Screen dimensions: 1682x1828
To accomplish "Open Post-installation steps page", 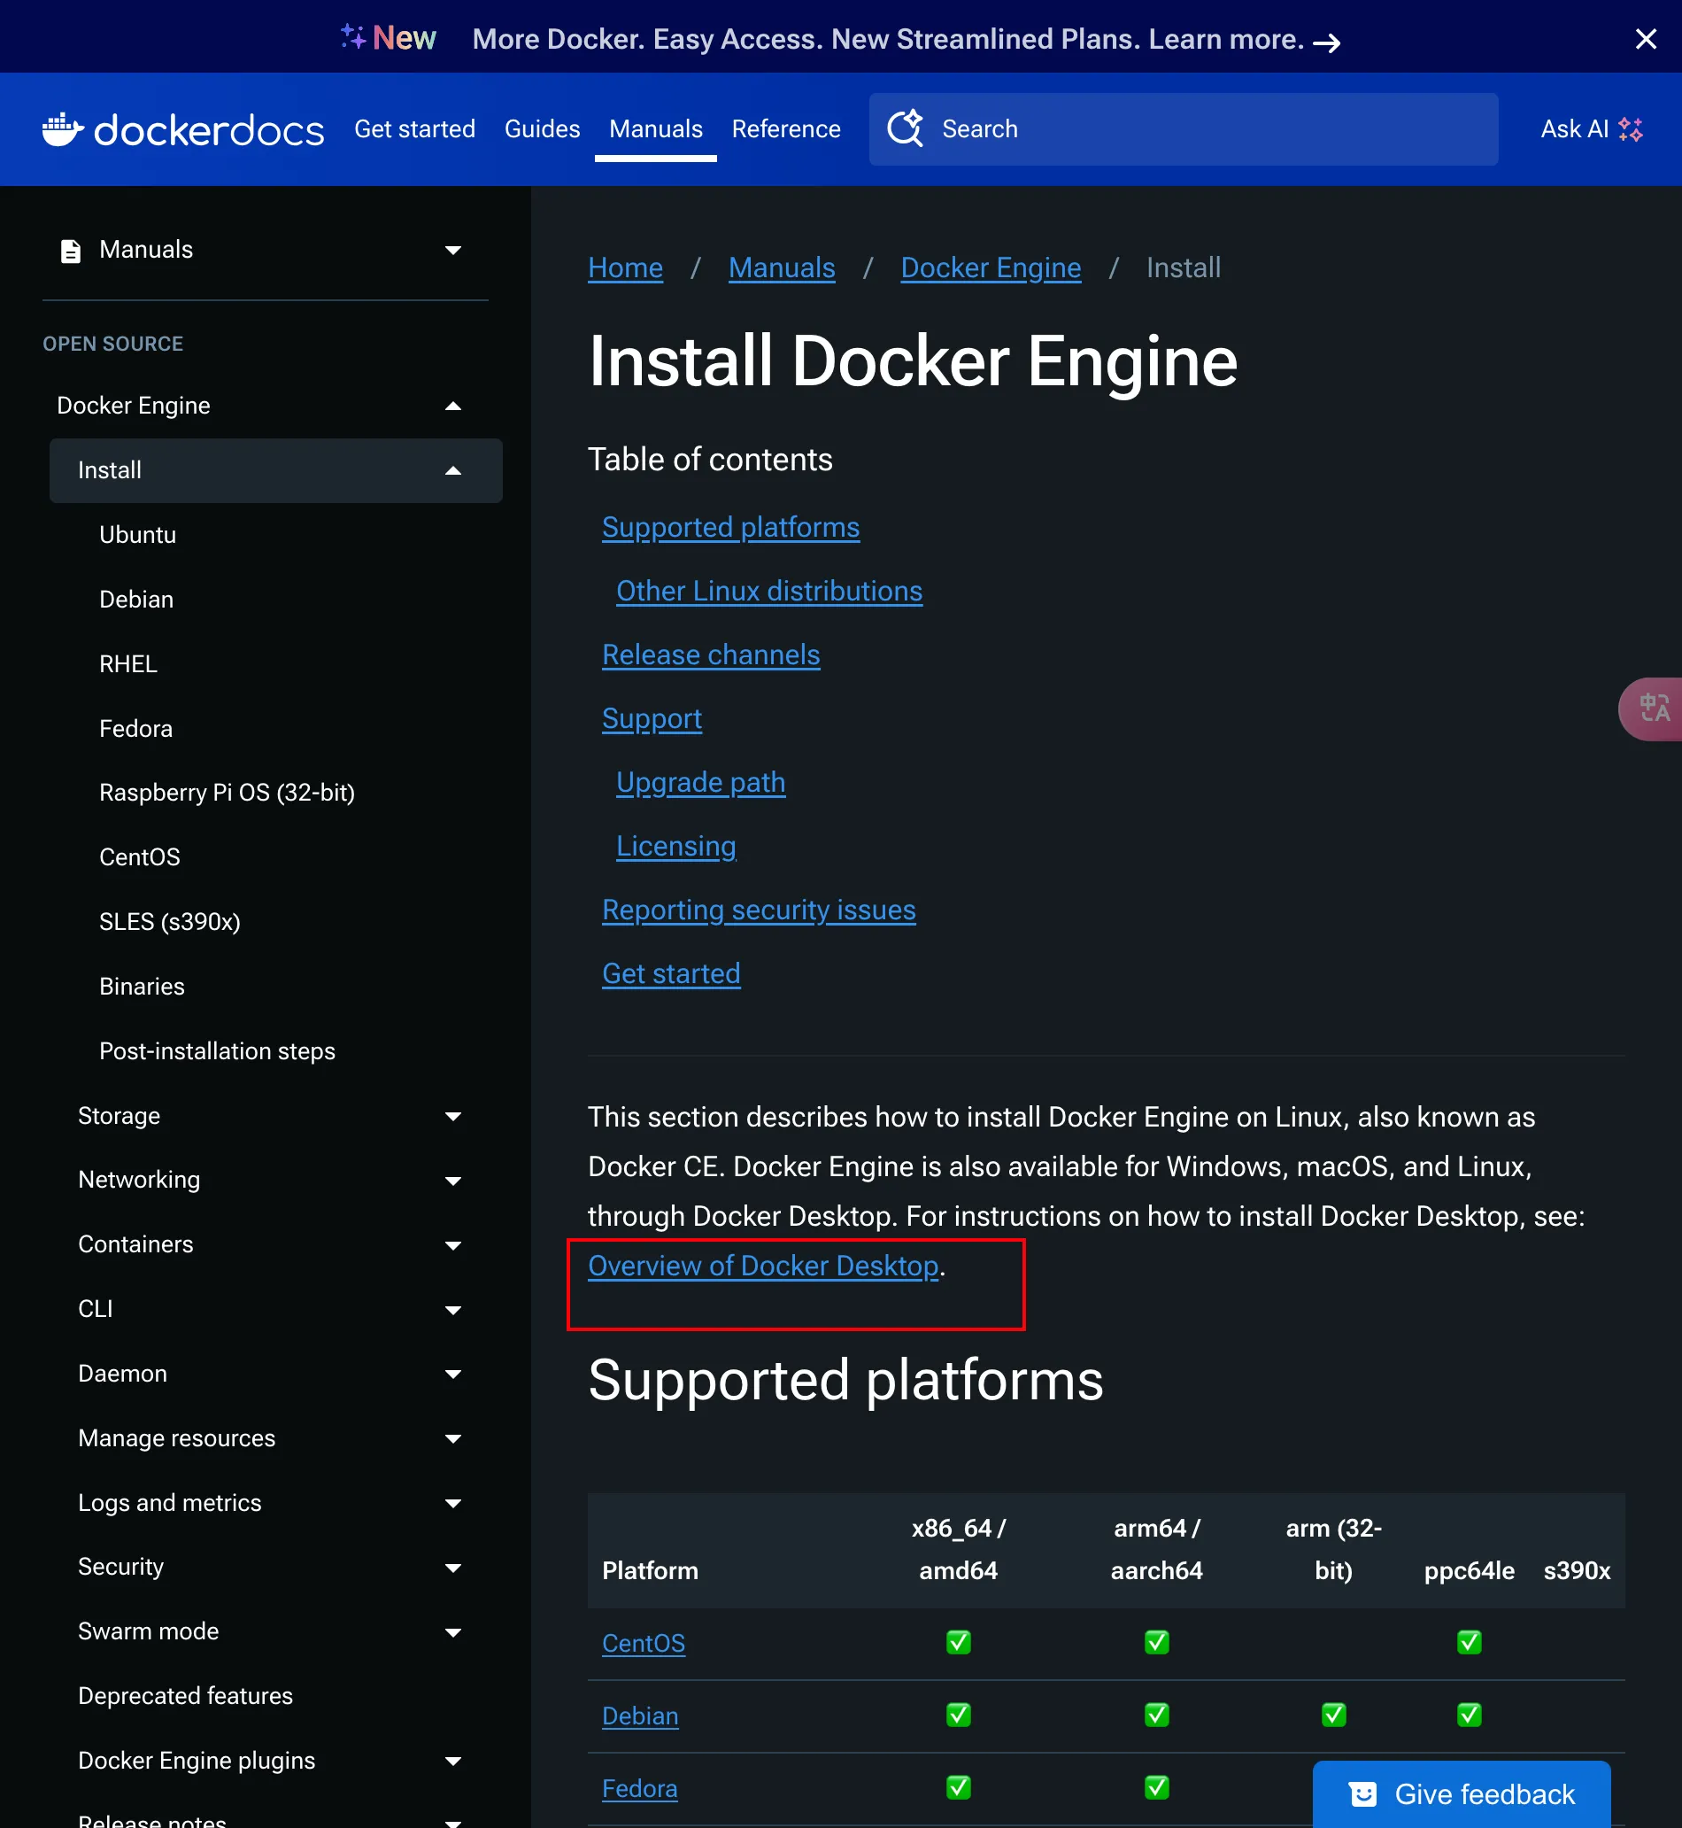I will pos(217,1050).
